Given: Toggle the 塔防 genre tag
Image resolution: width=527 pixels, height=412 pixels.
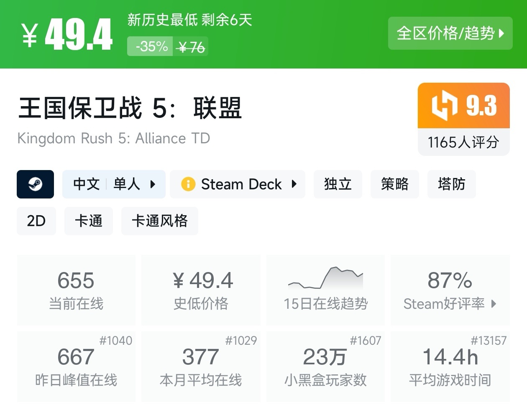Looking at the screenshot, I should coord(451,184).
